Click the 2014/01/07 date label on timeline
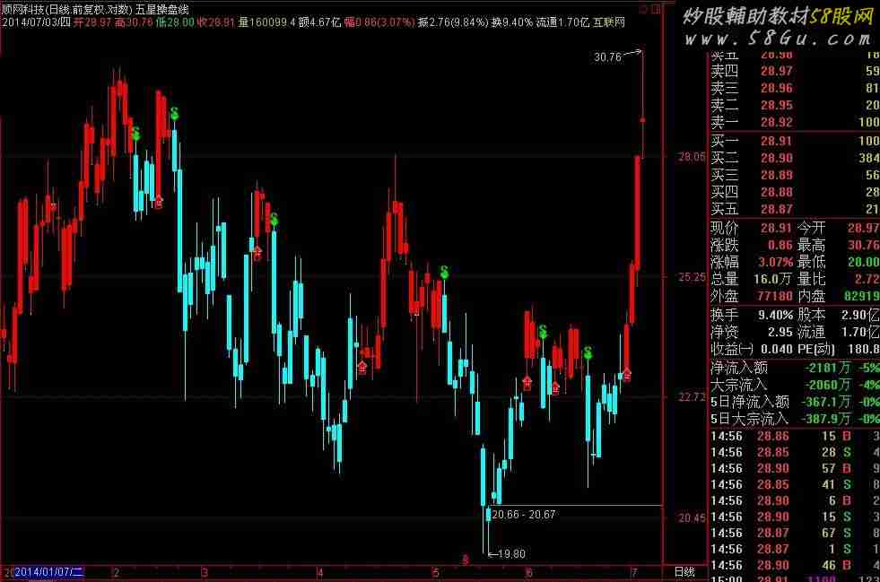Viewport: 880px width, 582px height. point(48,572)
